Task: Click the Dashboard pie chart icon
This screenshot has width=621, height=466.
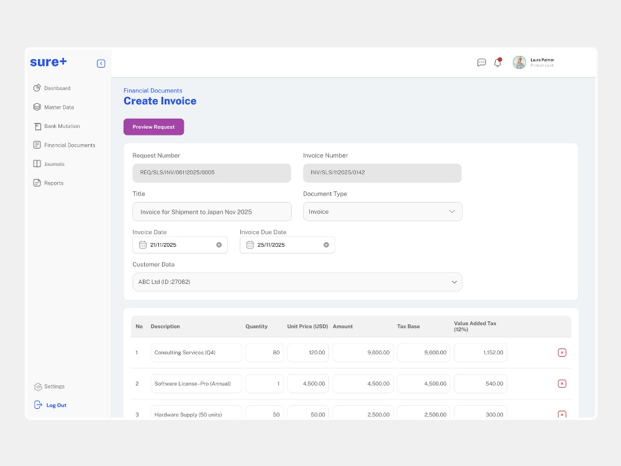Action: click(x=37, y=88)
